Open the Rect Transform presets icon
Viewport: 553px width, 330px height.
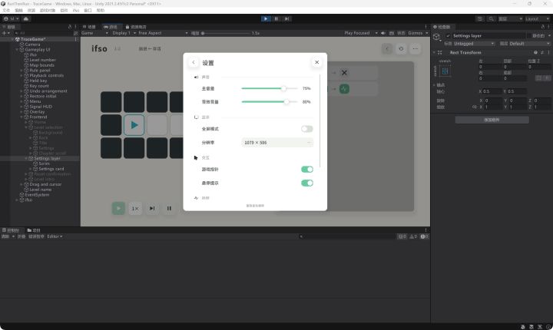coord(542,52)
